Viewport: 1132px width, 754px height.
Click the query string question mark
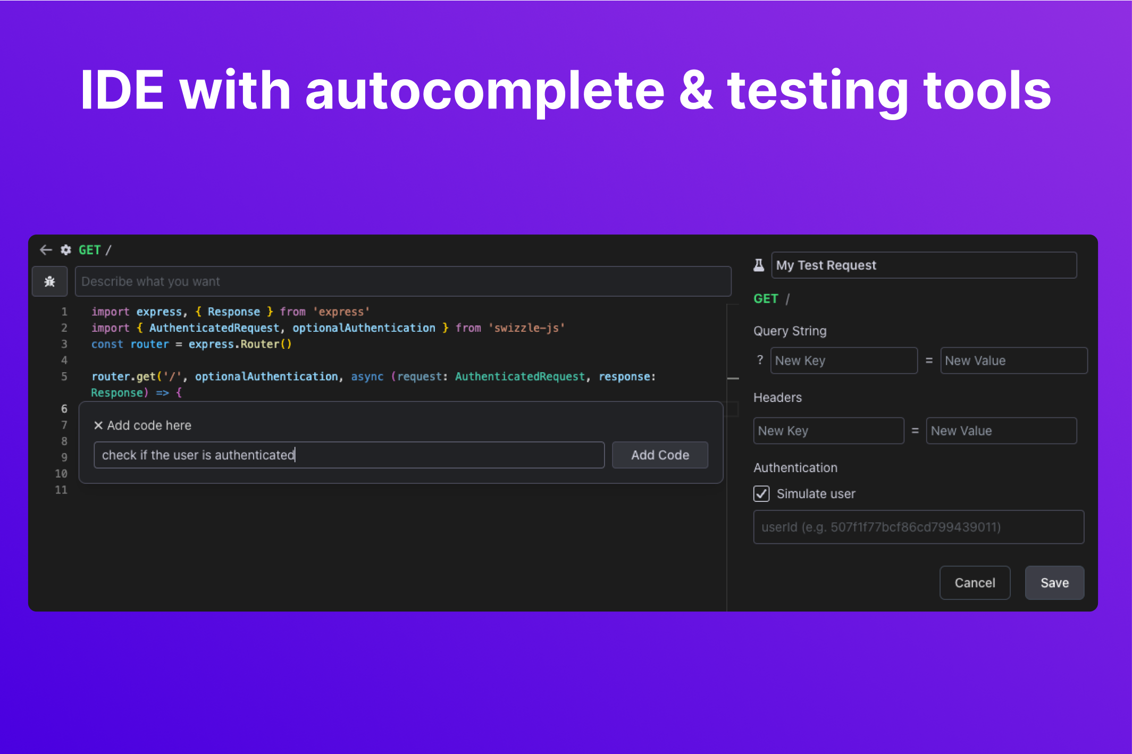760,360
